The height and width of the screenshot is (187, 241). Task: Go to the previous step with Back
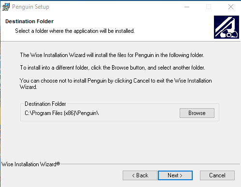click(x=140, y=175)
